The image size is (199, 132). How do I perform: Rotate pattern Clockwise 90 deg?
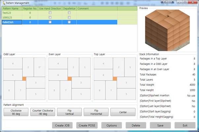pos(16,112)
